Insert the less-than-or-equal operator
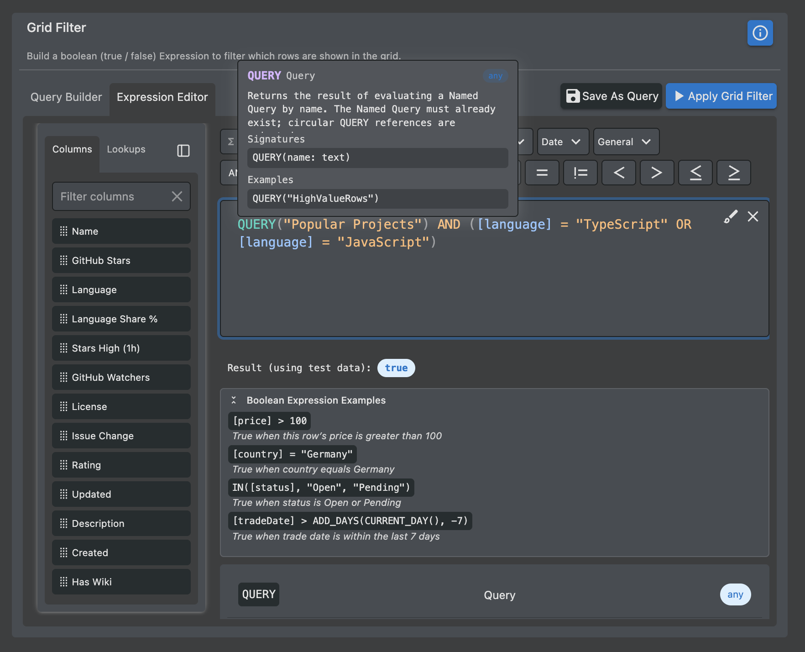This screenshot has height=652, width=805. (695, 173)
